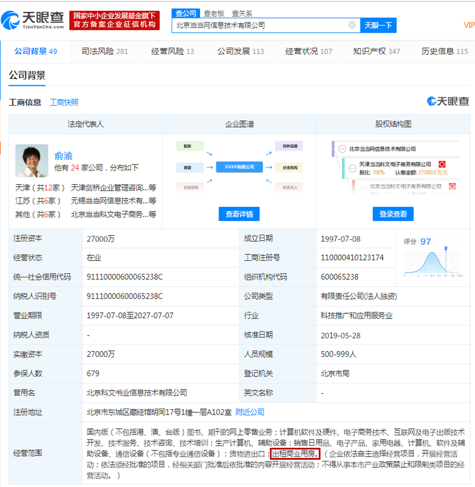Open the 公司背景 49 tab
The image size is (475, 487).
pos(36,51)
